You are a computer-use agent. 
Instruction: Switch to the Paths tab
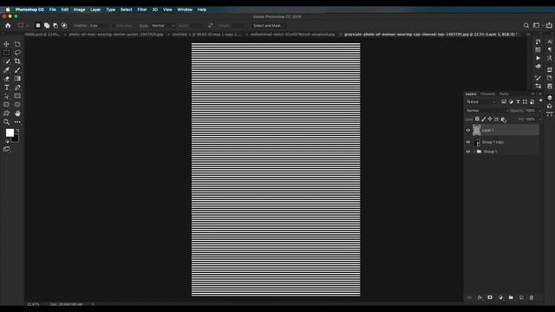(x=504, y=94)
